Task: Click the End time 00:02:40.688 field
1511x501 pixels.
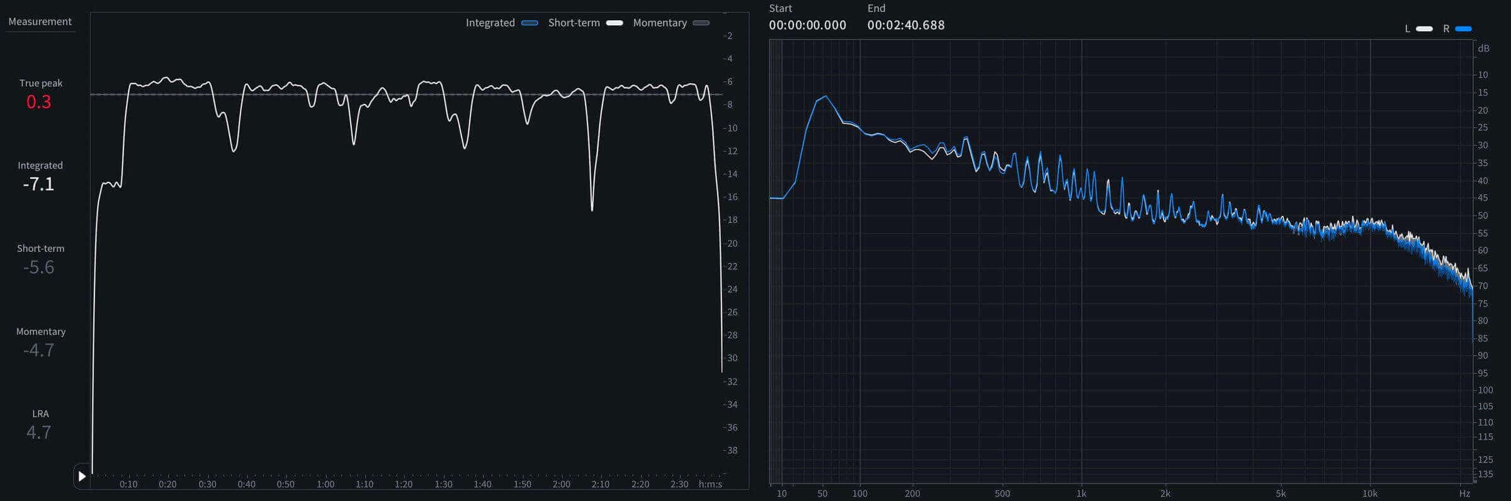Action: 906,25
